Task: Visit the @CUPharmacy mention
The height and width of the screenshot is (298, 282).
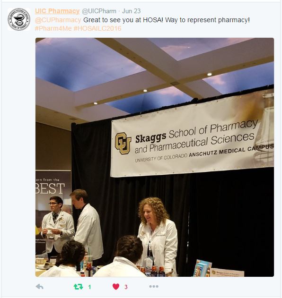Action: click(58, 20)
